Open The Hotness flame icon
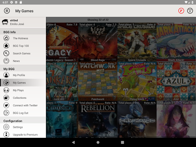The height and width of the screenshot is (147, 196). coord(6,38)
